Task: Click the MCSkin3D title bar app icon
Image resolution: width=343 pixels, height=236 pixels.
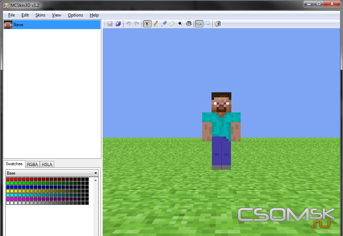Action: pyautogui.click(x=6, y=5)
